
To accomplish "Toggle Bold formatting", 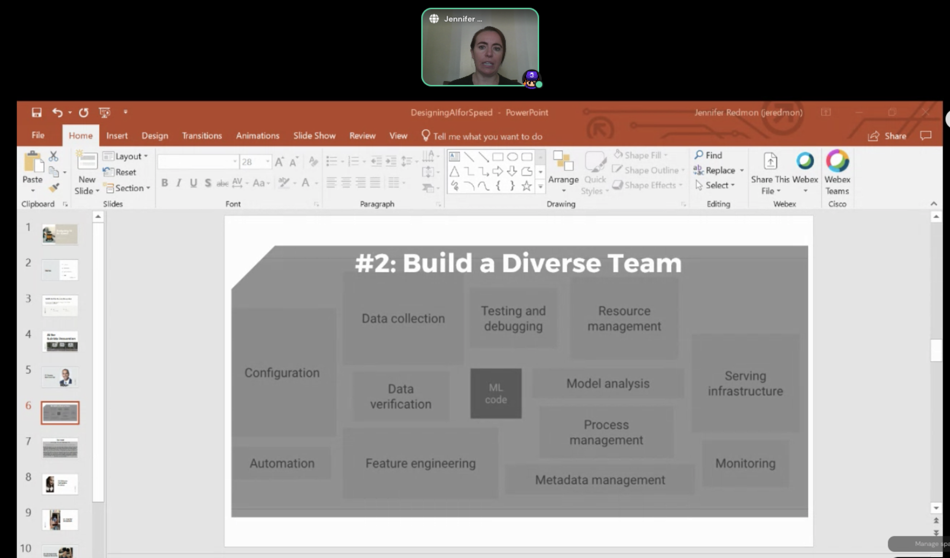I will click(165, 183).
